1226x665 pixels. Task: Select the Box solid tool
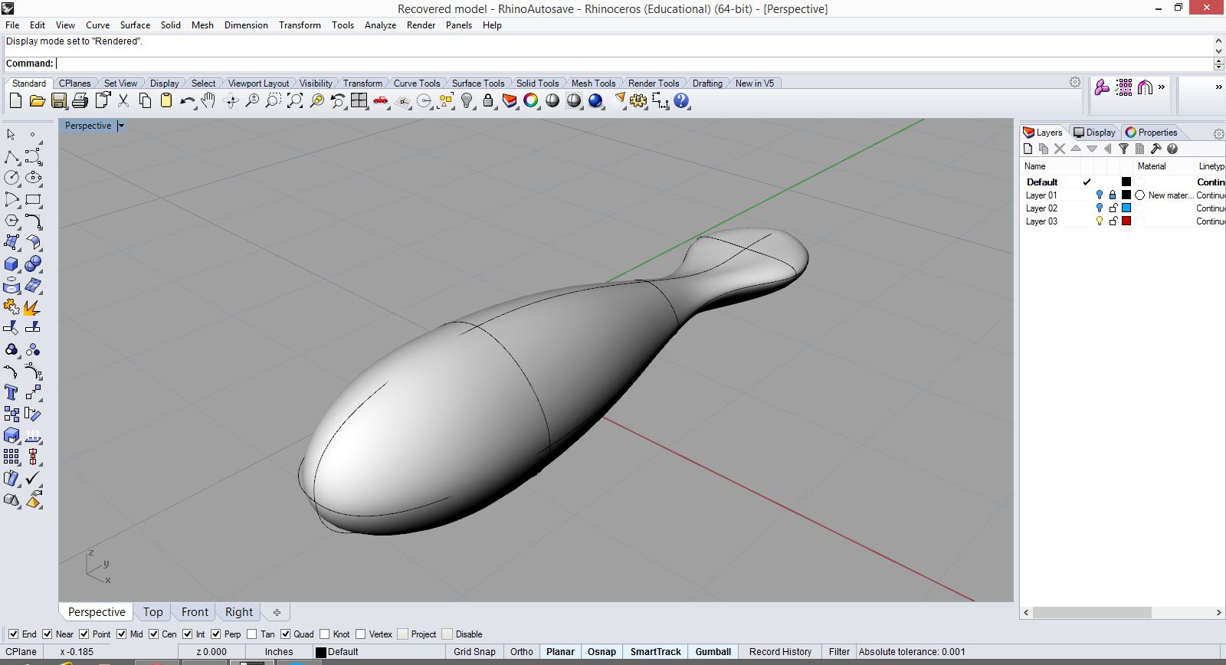tap(11, 264)
